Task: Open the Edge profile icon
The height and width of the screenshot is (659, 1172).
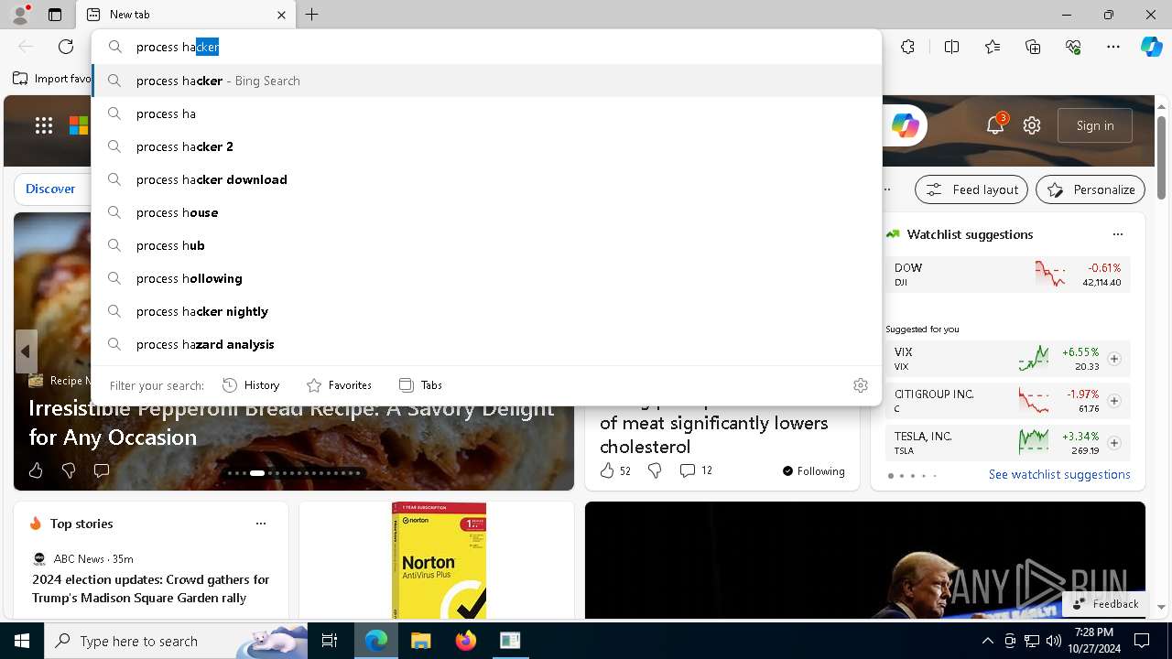Action: 20,15
